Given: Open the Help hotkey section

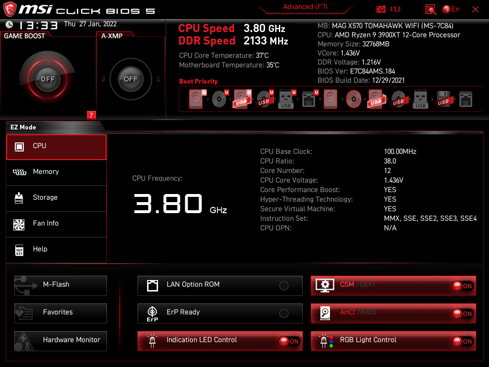Looking at the screenshot, I should click(x=56, y=250).
